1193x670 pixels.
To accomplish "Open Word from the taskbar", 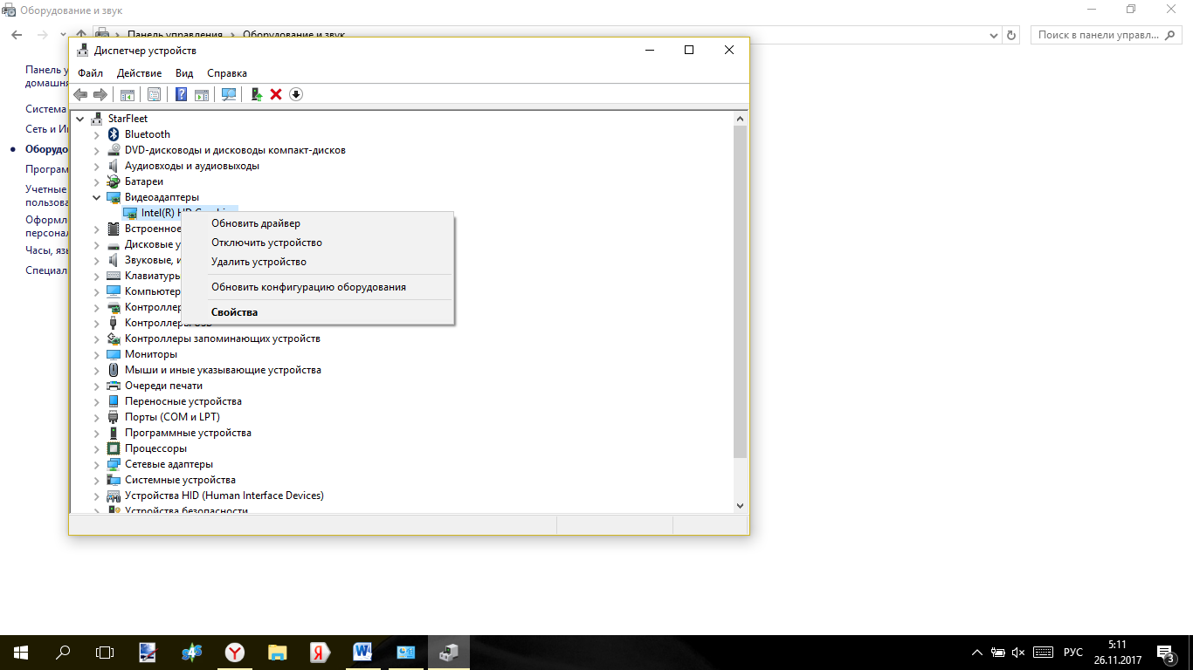I will pos(363,652).
